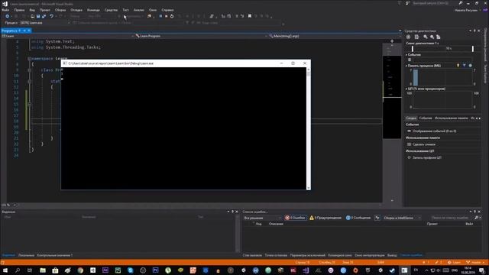The image size is (489, 275).
Task: Open the Файл menu
Action: coord(5,10)
